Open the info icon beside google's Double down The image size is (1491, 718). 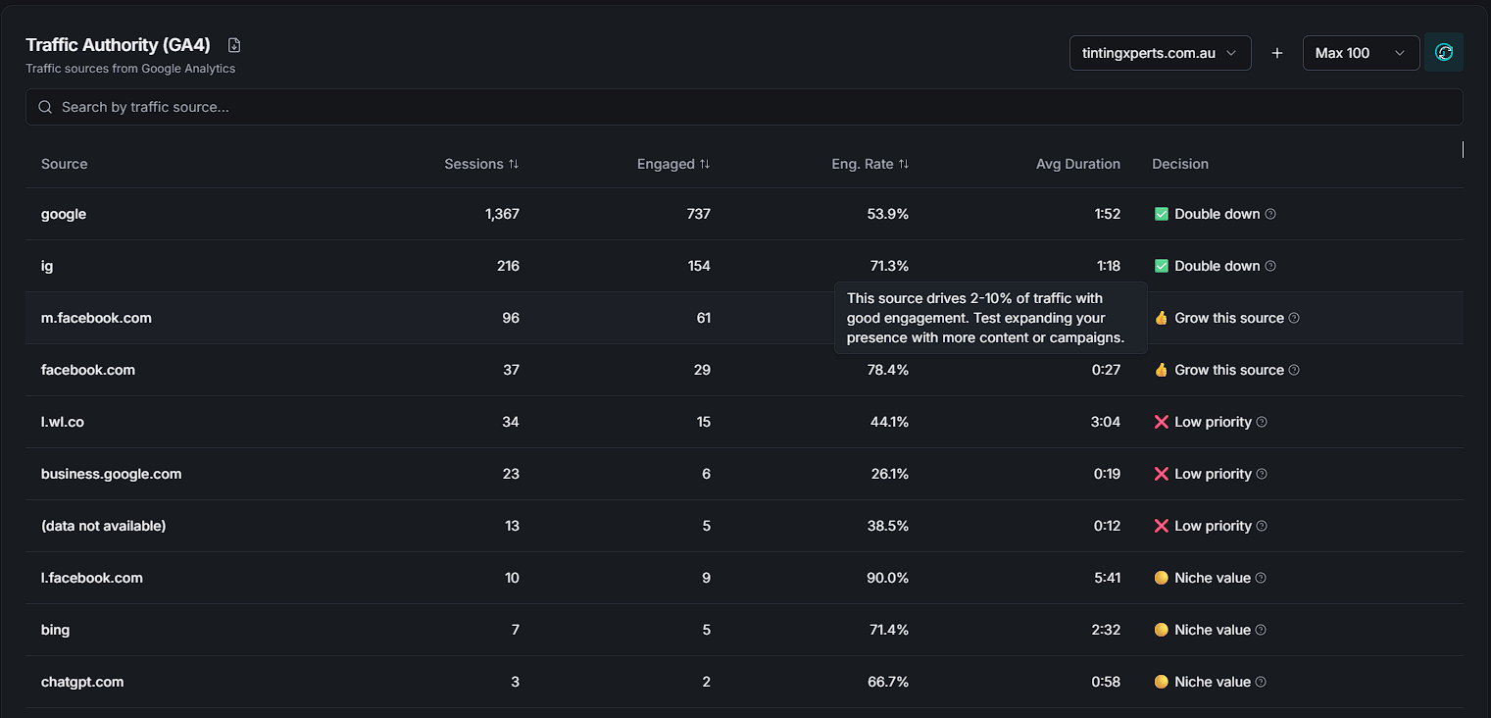pyautogui.click(x=1270, y=214)
